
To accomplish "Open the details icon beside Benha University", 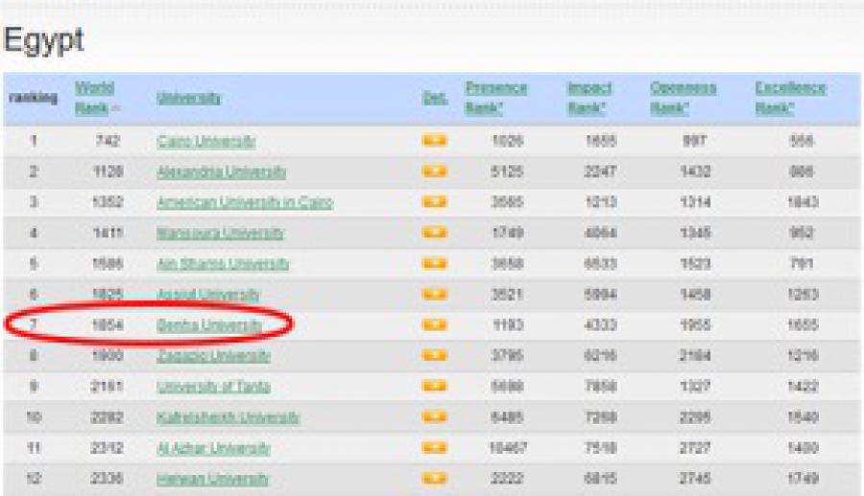I will pyautogui.click(x=434, y=325).
